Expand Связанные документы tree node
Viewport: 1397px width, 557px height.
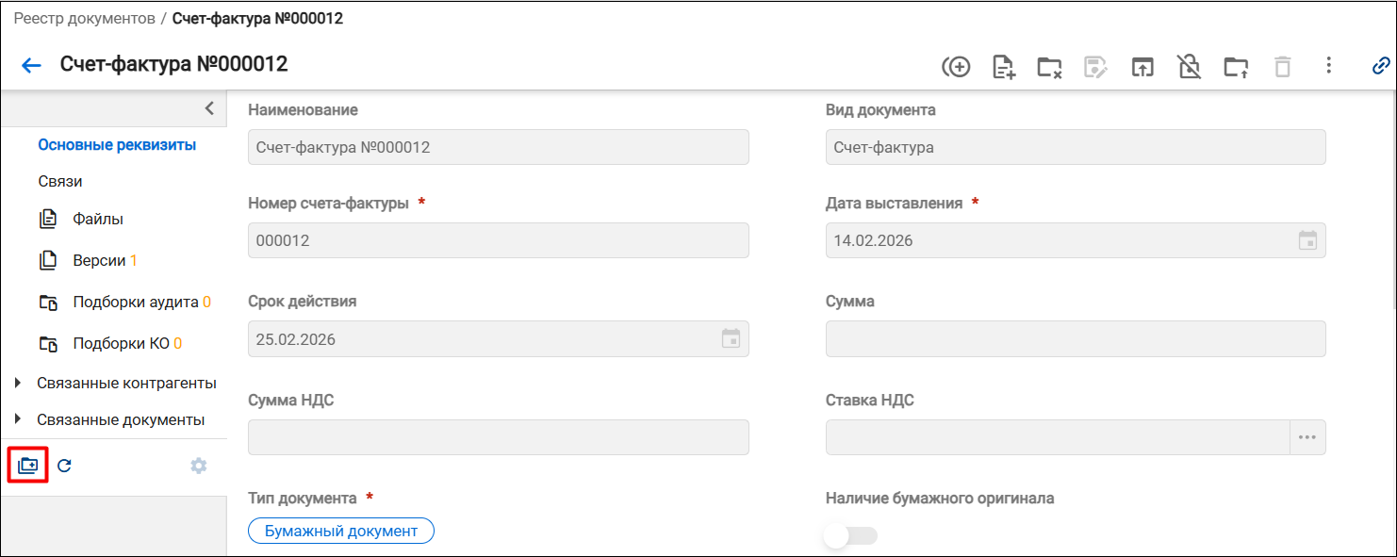pyautogui.click(x=19, y=419)
